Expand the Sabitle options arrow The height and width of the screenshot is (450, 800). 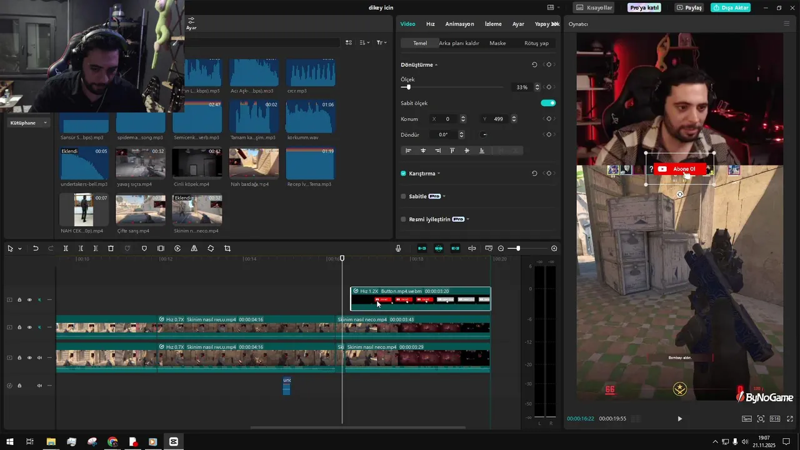coord(444,196)
